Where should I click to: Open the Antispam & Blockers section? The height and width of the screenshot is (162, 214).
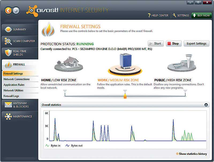(x=20, y=105)
